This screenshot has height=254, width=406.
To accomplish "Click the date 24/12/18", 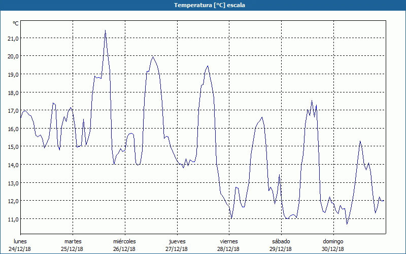I will [x=20, y=249].
